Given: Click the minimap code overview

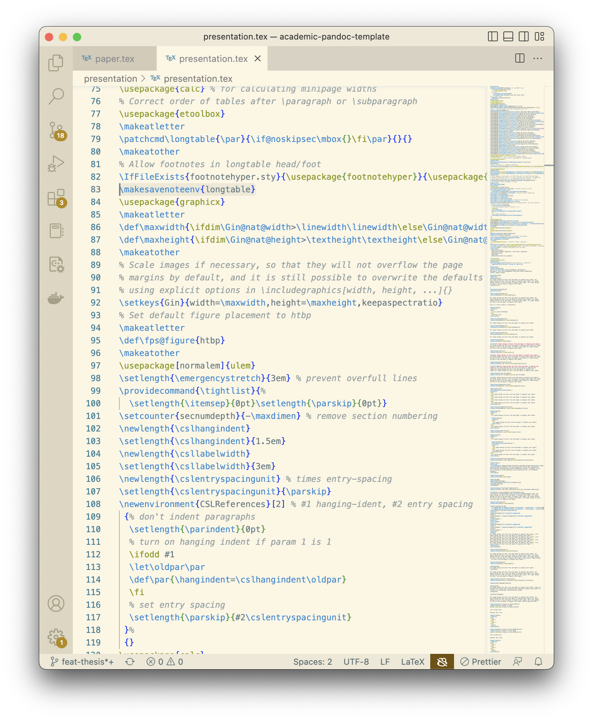Looking at the screenshot, I should coord(516,369).
